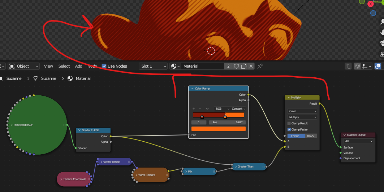384x192 pixels.
Task: Click the zoom magnifier gizmo in viewport
Action: (382, 22)
